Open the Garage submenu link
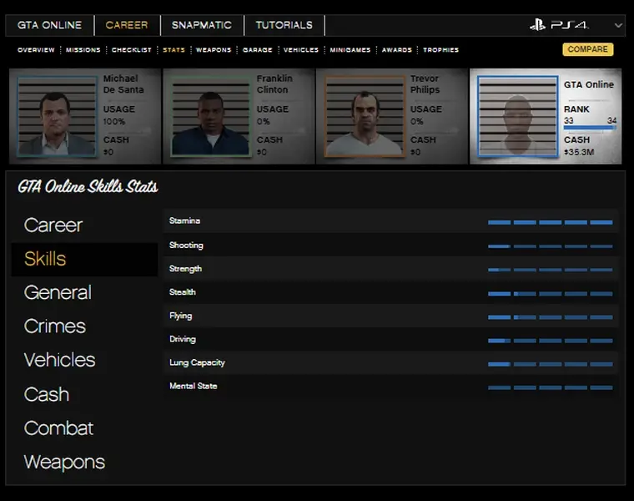This screenshot has height=501, width=634. 257,50
